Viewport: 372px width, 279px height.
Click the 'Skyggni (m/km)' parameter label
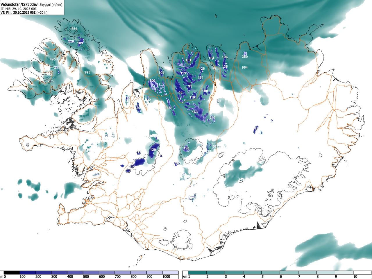(51, 5)
